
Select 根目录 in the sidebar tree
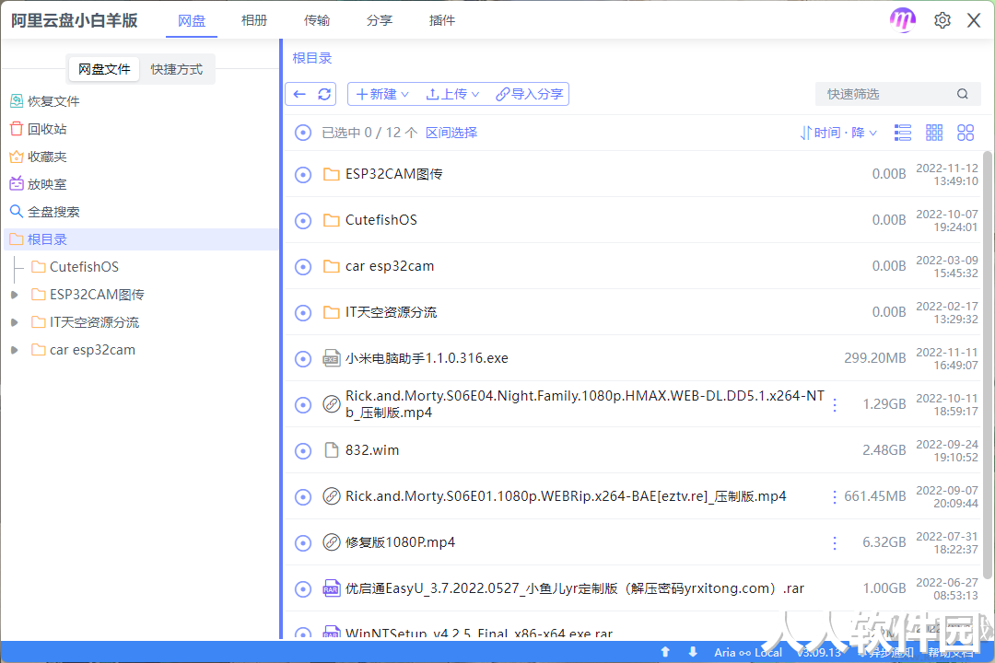(x=141, y=239)
